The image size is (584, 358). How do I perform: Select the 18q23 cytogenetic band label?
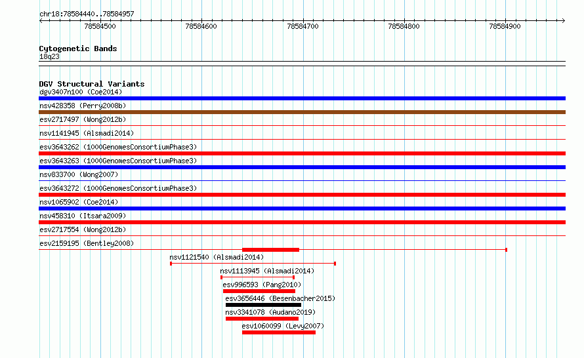[49, 56]
